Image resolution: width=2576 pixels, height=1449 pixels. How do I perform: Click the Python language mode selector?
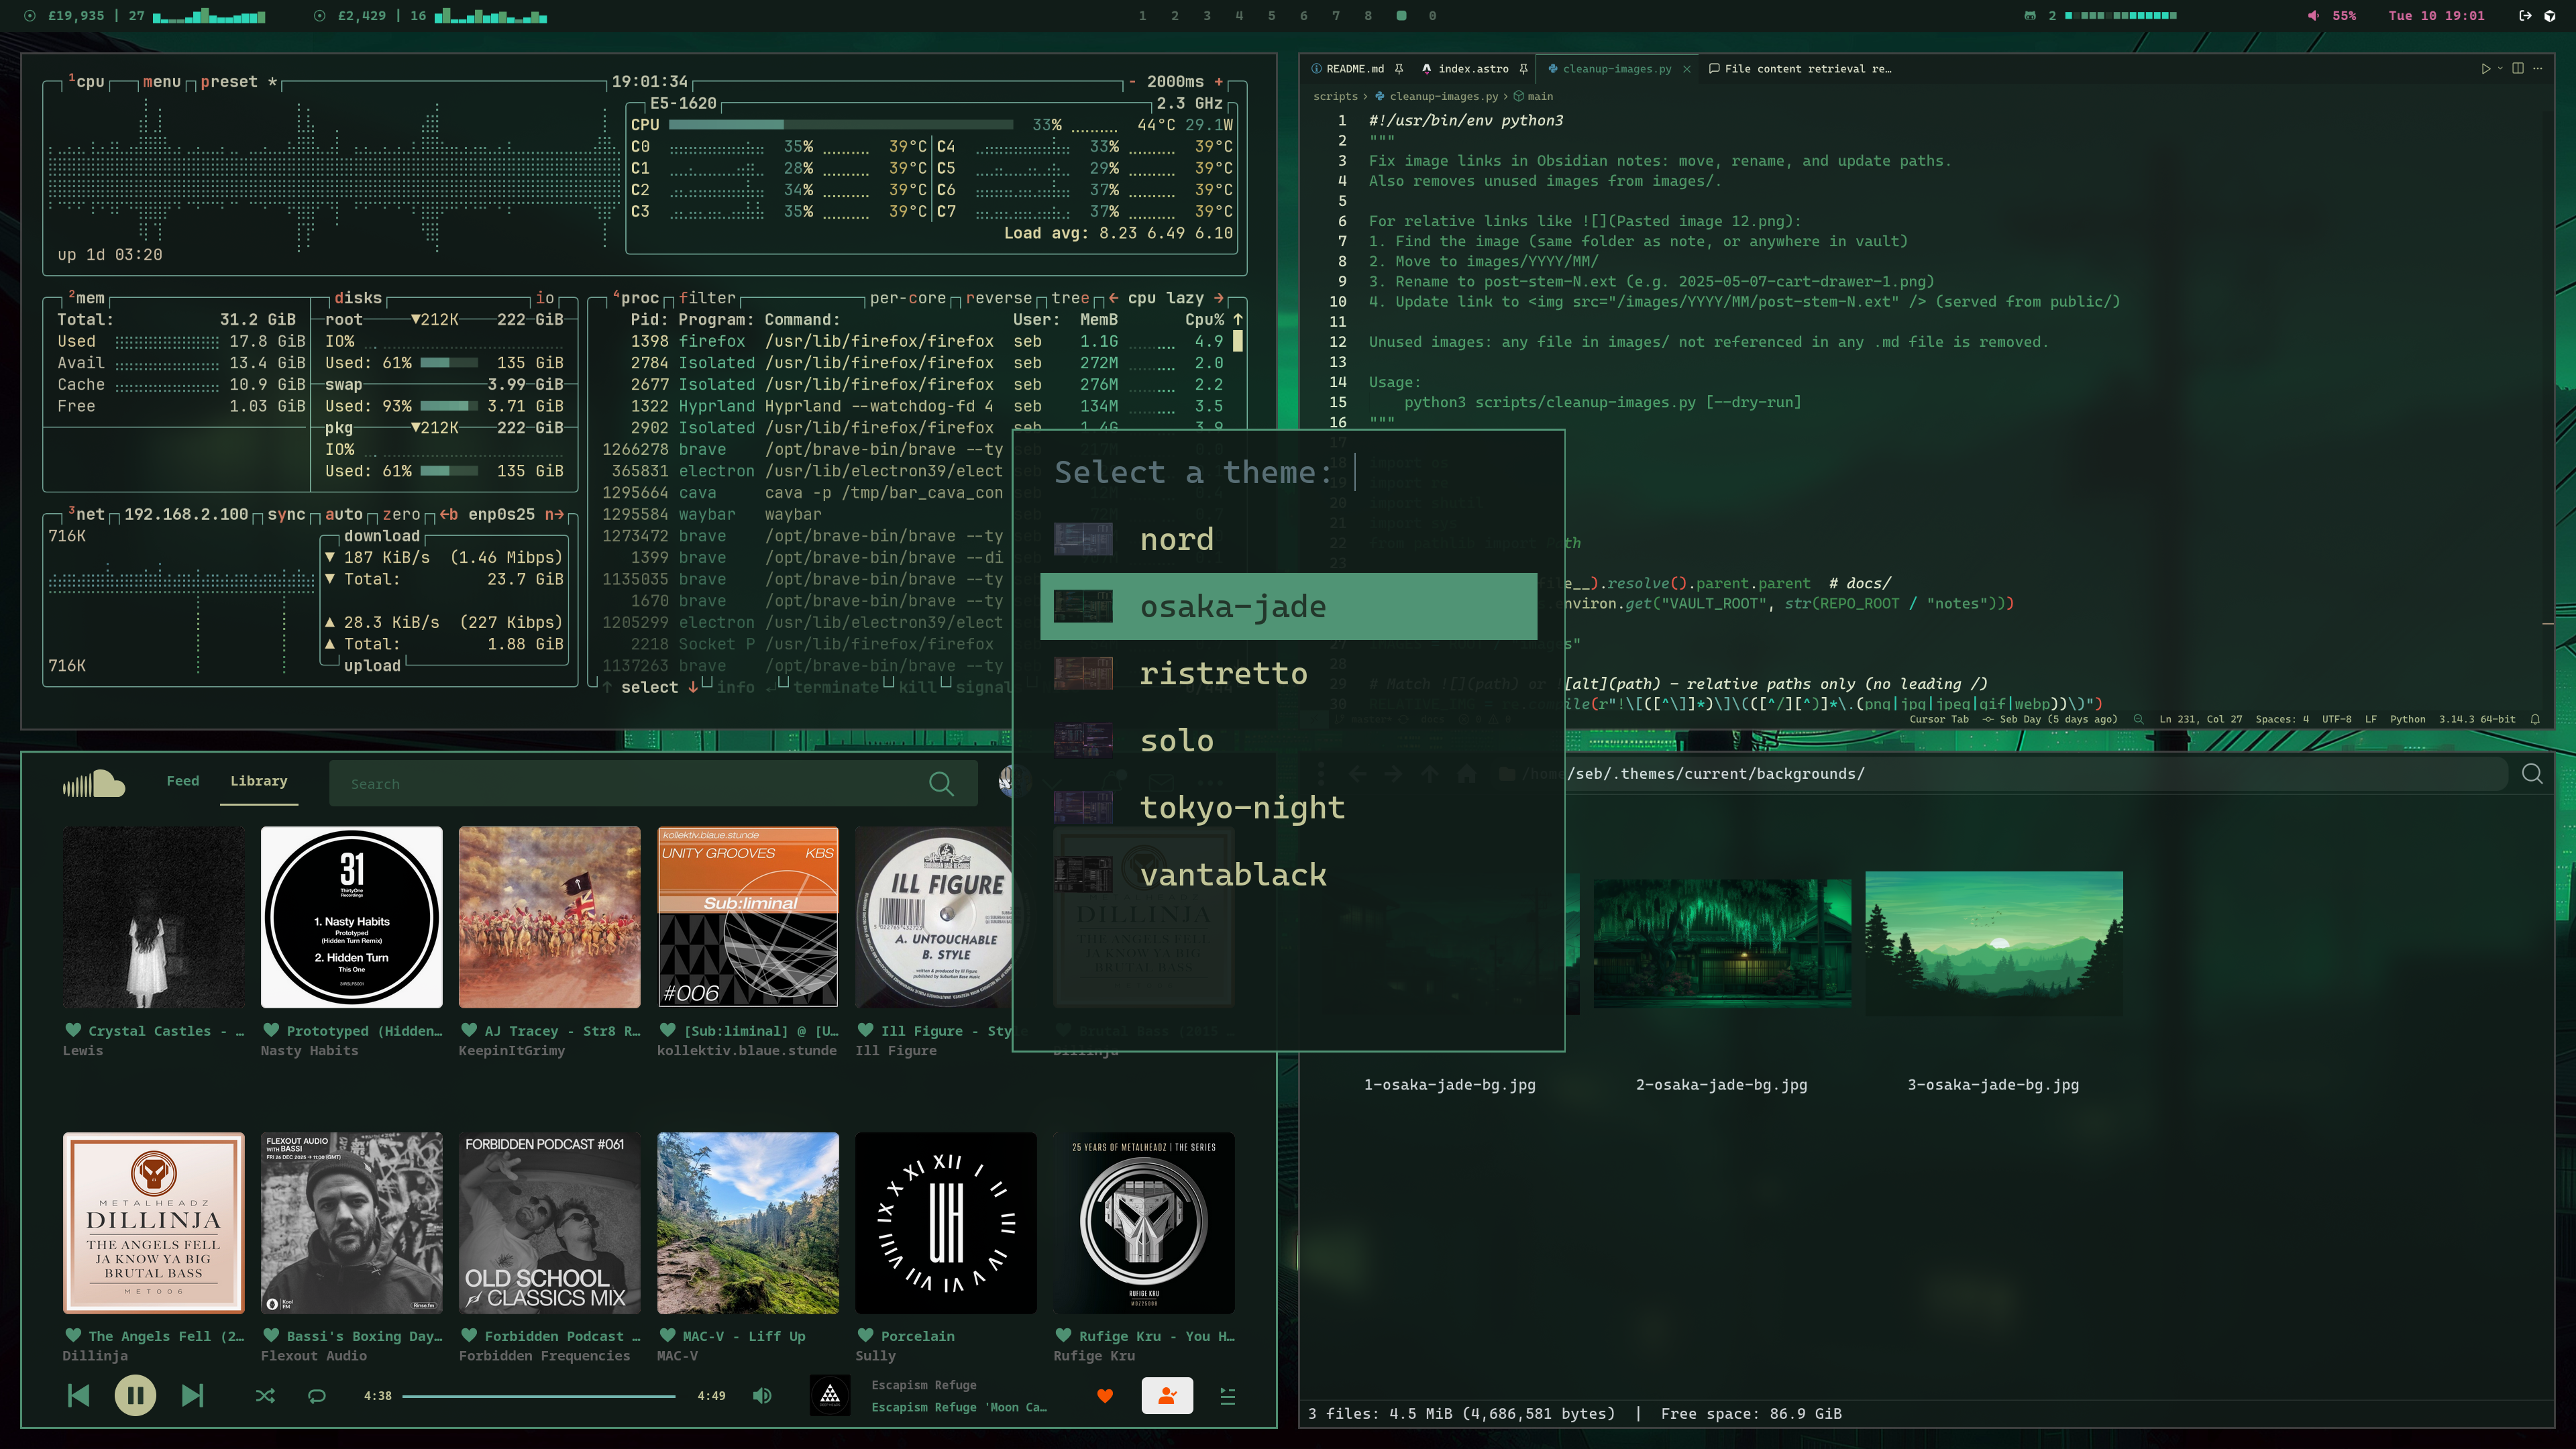[2407, 719]
